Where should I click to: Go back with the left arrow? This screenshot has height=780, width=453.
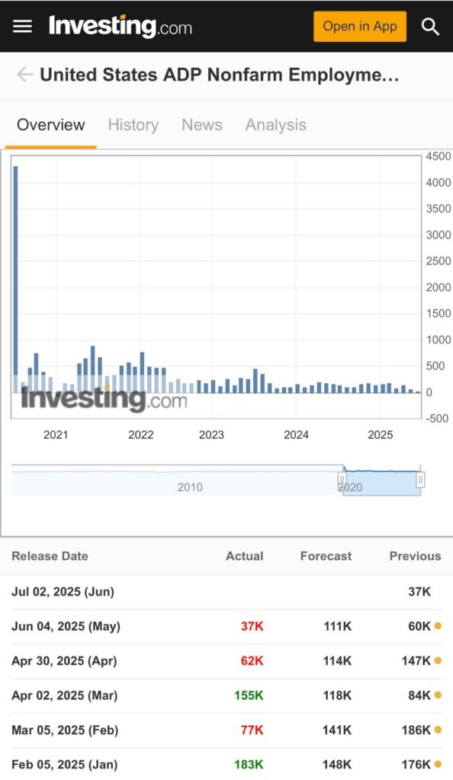(x=24, y=75)
